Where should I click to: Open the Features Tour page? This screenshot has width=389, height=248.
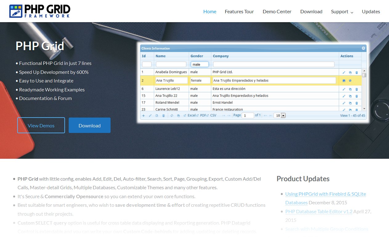click(239, 11)
